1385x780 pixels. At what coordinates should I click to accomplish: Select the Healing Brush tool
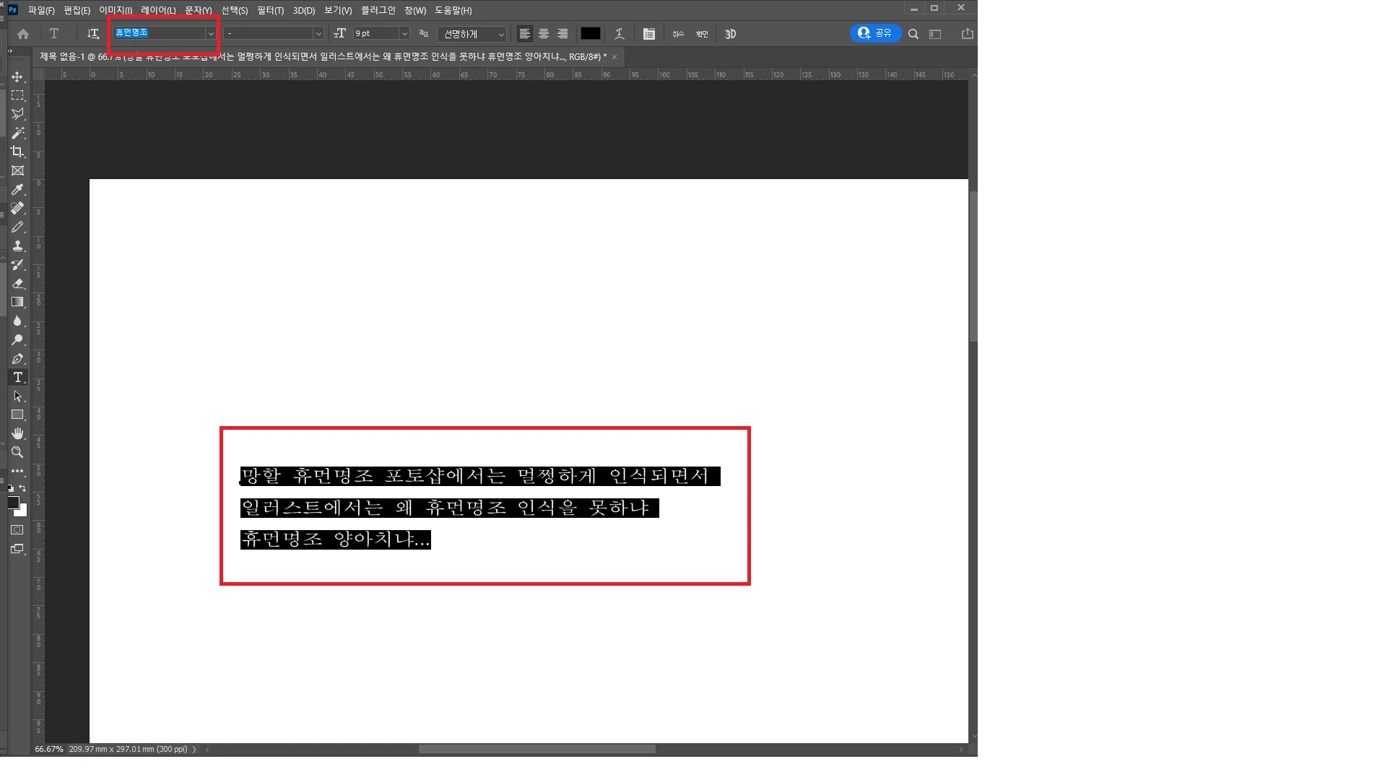(17, 208)
